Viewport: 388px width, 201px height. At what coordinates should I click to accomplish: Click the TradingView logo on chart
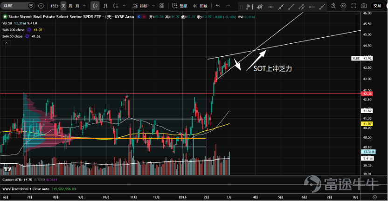[7, 169]
